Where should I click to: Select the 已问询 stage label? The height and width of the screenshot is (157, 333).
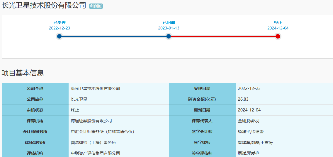169,22
